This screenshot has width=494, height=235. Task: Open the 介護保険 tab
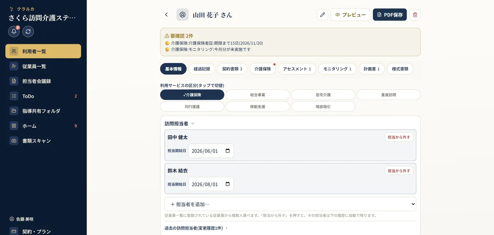click(x=263, y=69)
